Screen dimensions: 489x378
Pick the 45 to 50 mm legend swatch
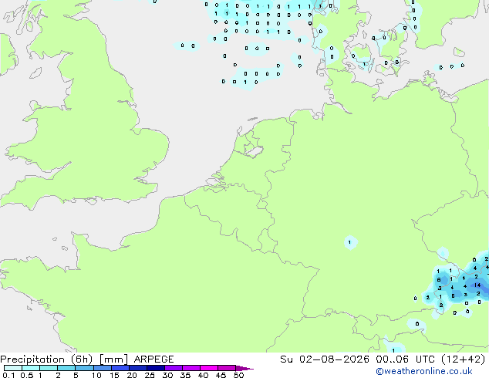227,368
